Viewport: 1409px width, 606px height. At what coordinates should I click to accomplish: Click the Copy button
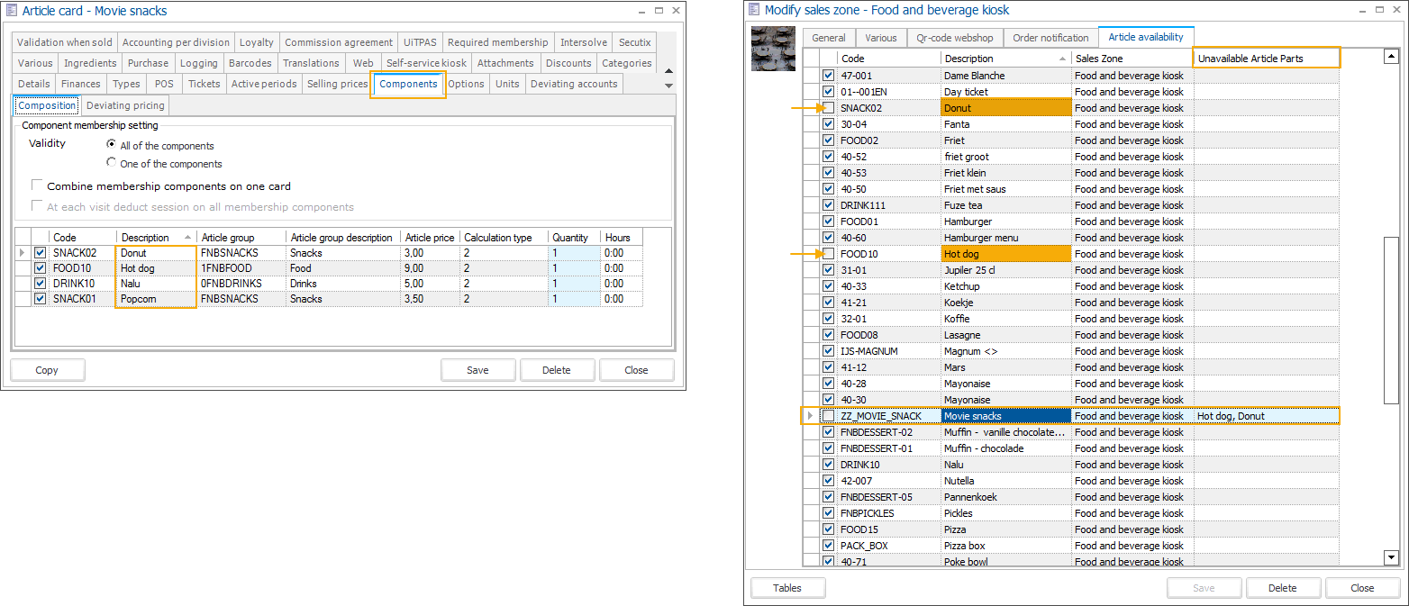(47, 370)
